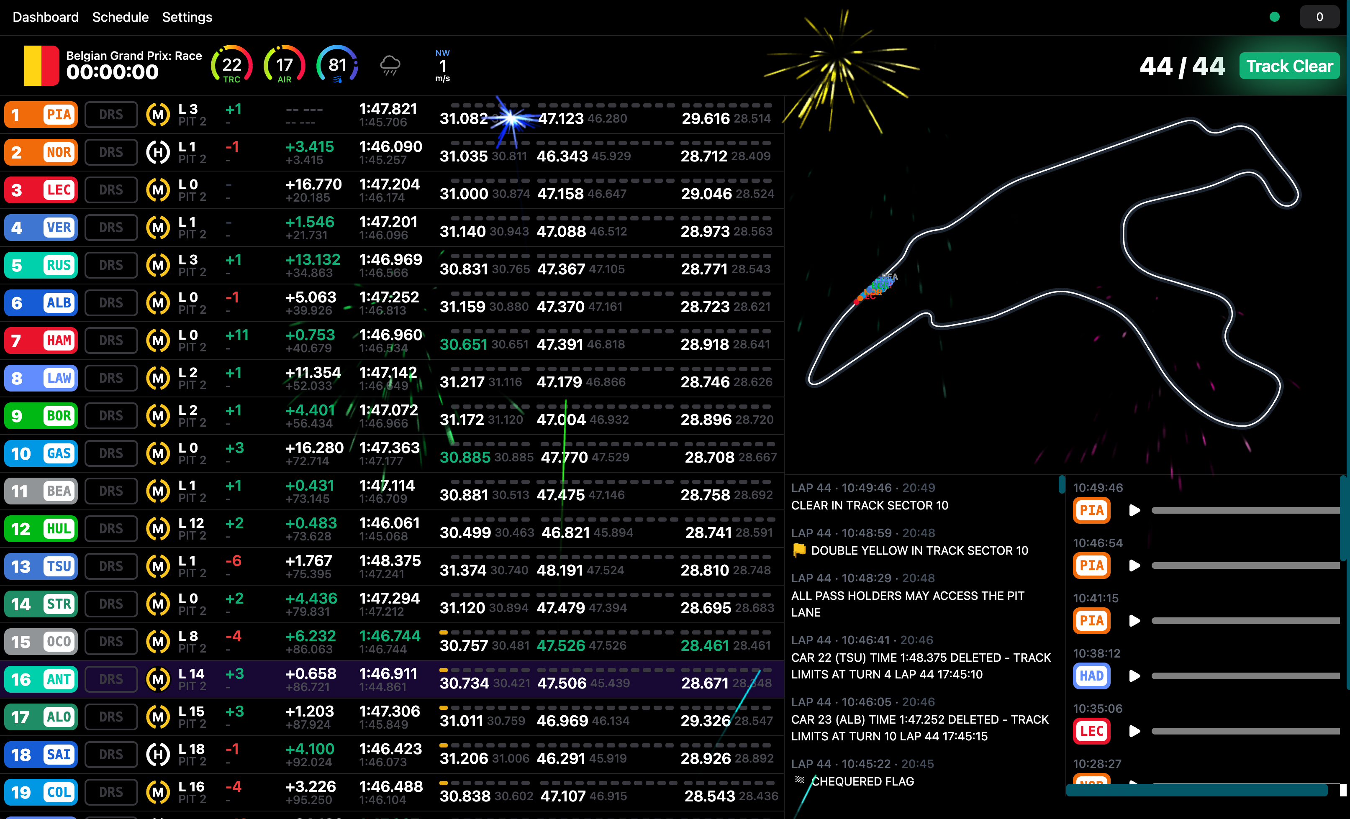
Task: Click the DRS indicator for HAM
Action: tap(111, 340)
